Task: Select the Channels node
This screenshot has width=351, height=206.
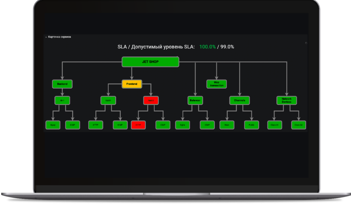Action: tap(239, 100)
